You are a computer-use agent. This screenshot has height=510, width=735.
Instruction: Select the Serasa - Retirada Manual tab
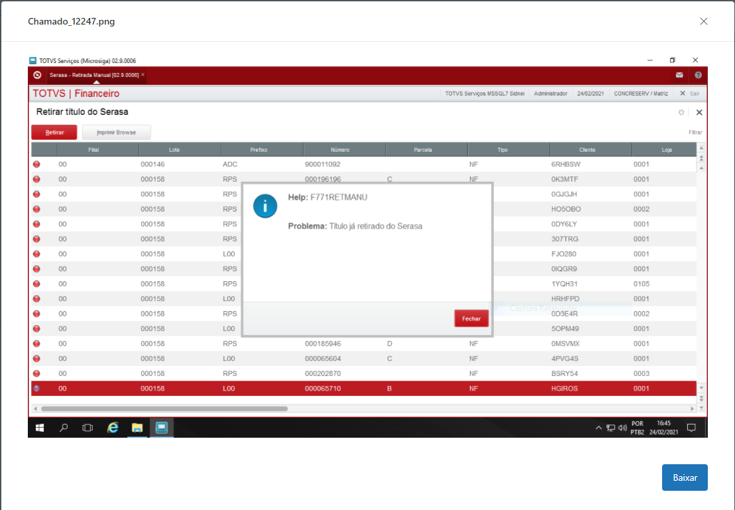tap(93, 75)
